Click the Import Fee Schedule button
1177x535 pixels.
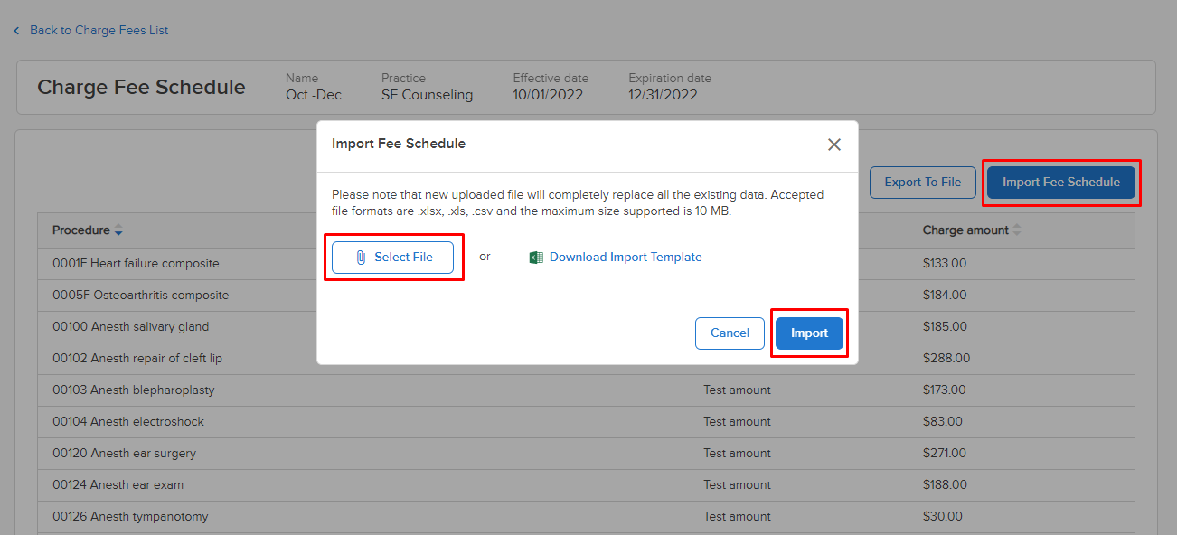pyautogui.click(x=1061, y=182)
